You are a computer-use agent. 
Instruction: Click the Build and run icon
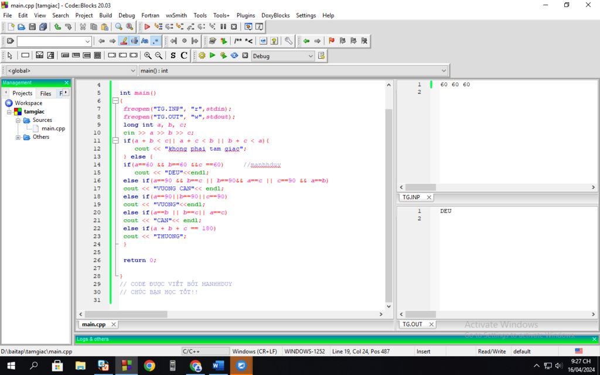pos(223,56)
